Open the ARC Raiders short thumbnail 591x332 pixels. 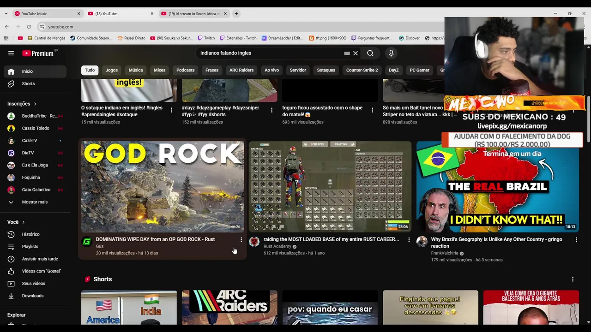[x=229, y=307]
